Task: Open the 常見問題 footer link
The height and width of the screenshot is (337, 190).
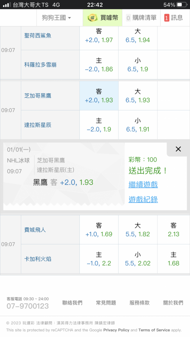Action: point(106,303)
